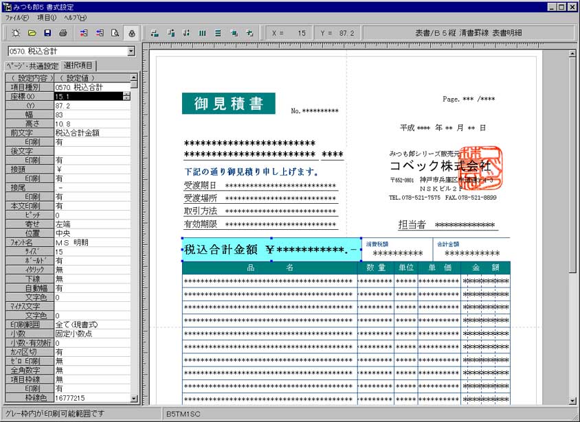Click the three horizontal bars alignment icon
The height and width of the screenshot is (422, 580).
[218, 33]
